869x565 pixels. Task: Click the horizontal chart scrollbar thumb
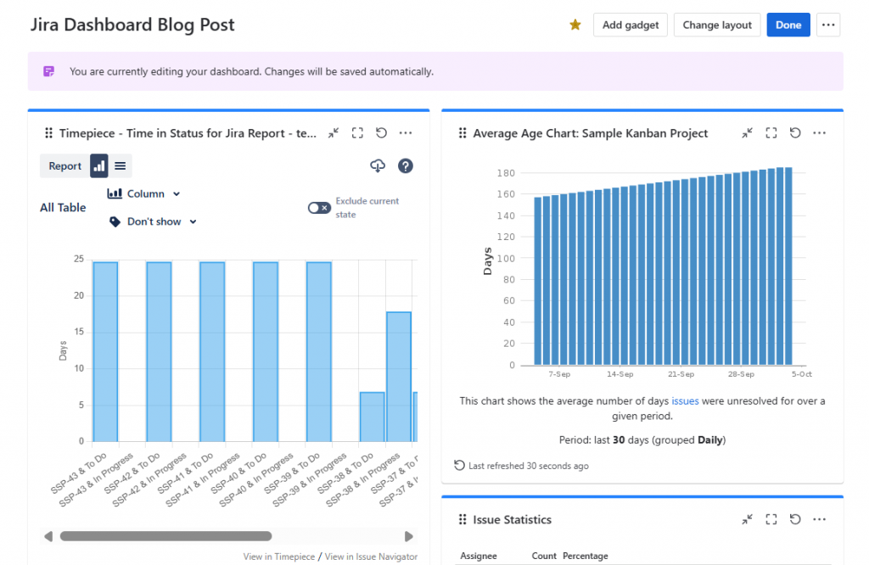(165, 536)
